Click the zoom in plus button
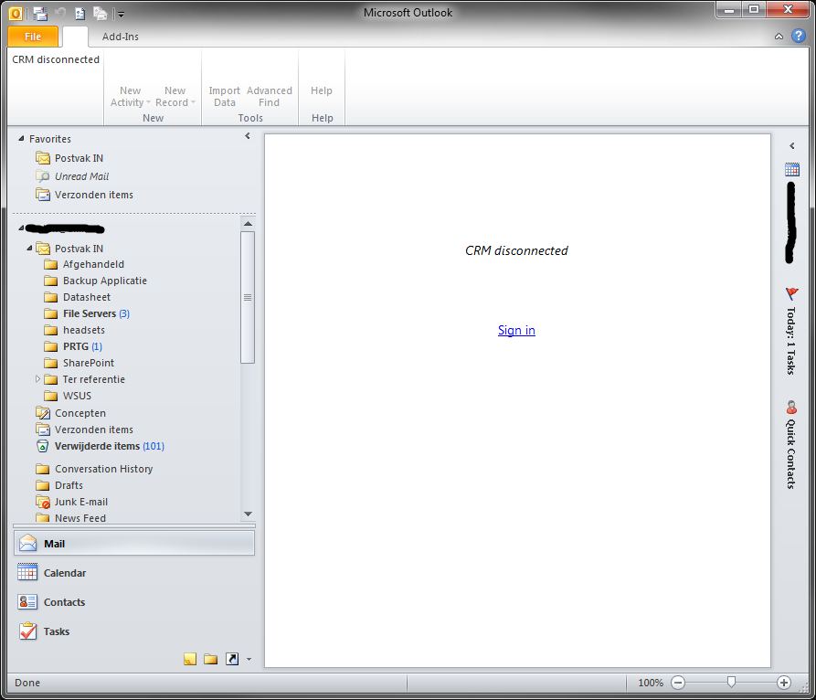816x700 pixels. click(784, 683)
